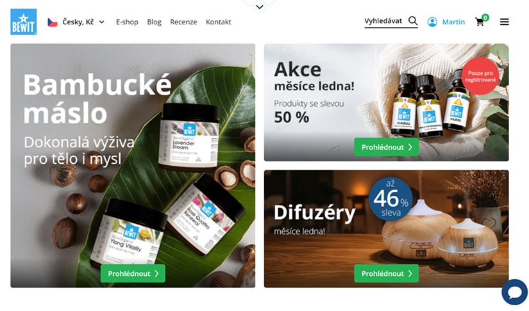This screenshot has height=311, width=529.
Task: Click Prohlédnout on Difuzéry banner
Action: tap(386, 273)
